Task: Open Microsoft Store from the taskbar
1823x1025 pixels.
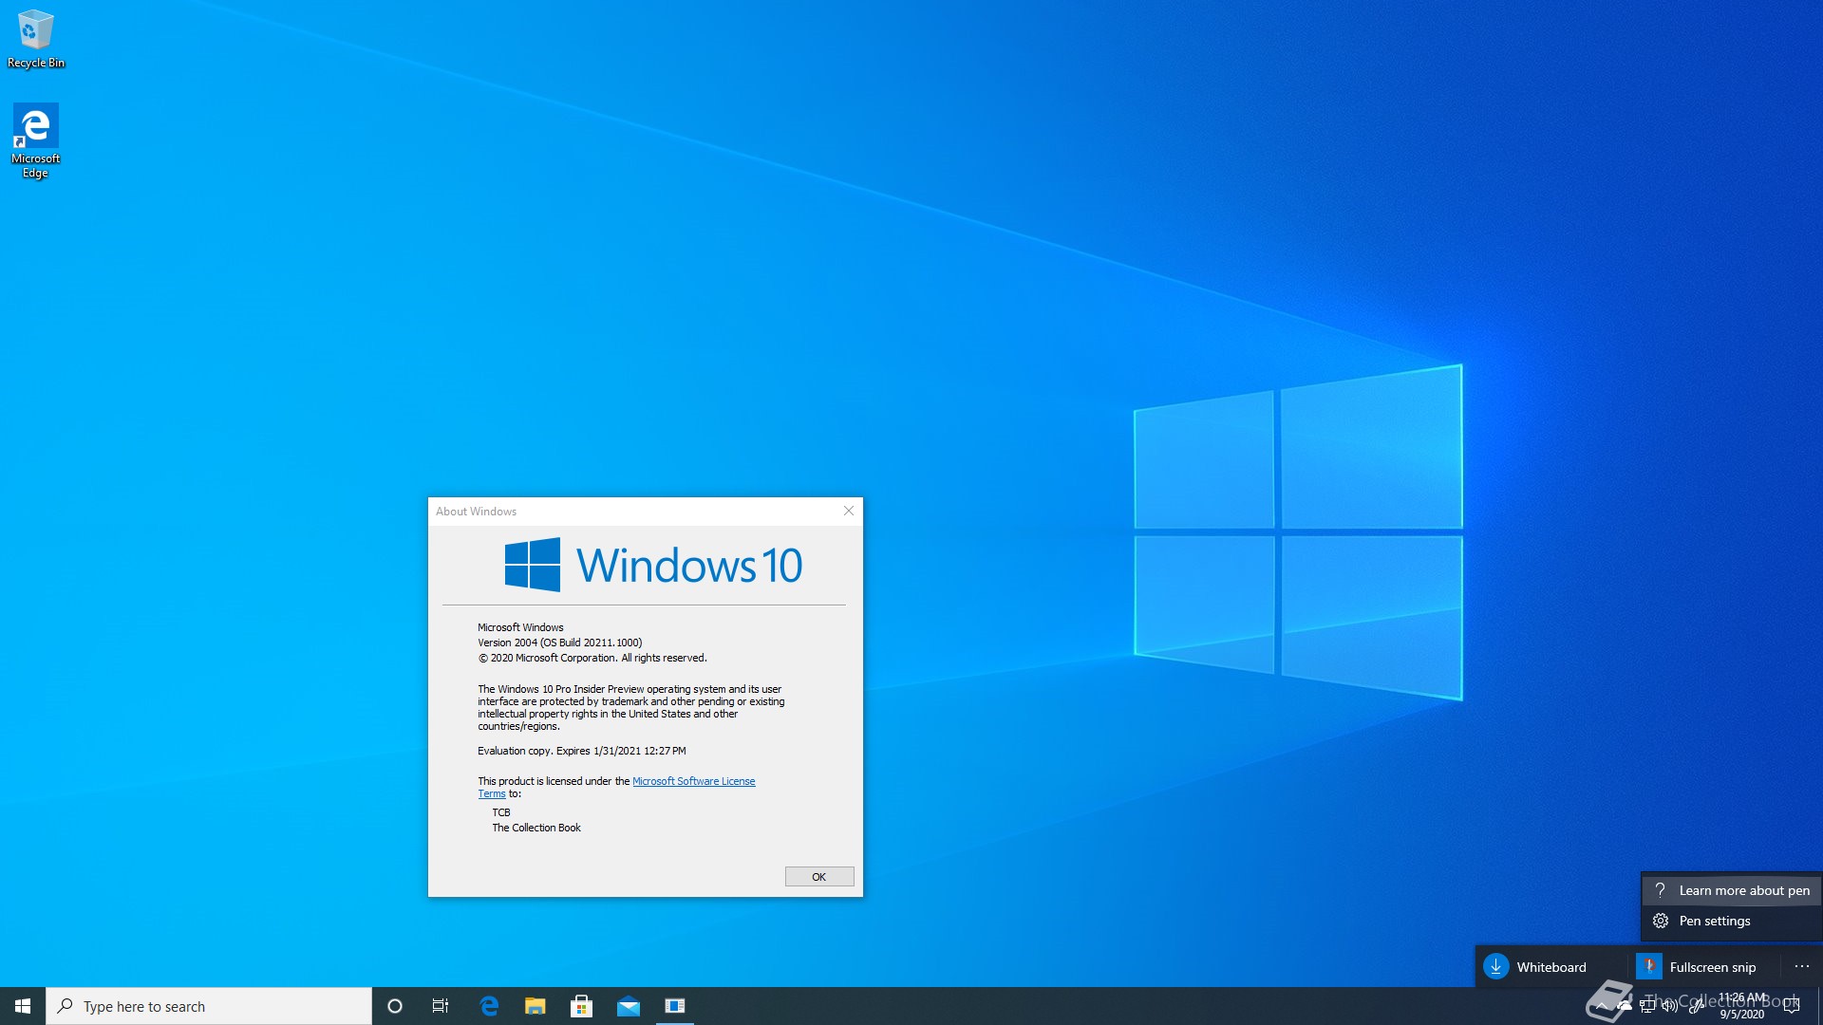Action: coord(582,1006)
